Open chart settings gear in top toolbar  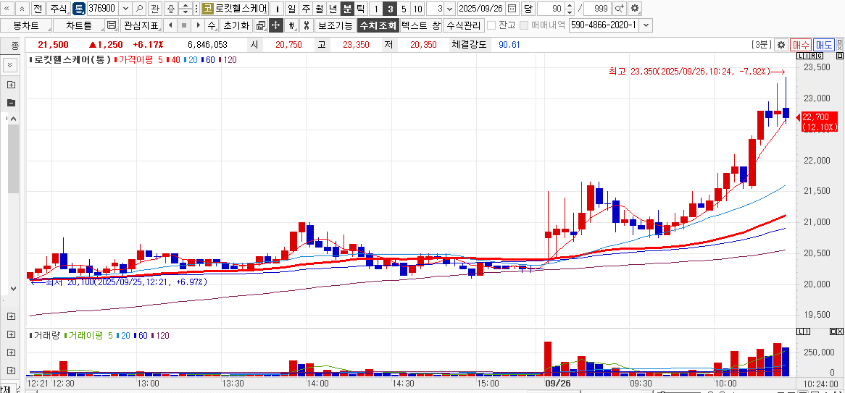635,9
